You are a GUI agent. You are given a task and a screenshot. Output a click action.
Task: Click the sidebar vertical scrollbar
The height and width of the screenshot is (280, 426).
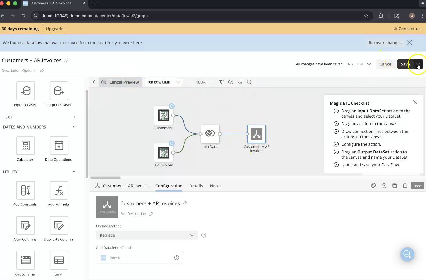(x=87, y=134)
